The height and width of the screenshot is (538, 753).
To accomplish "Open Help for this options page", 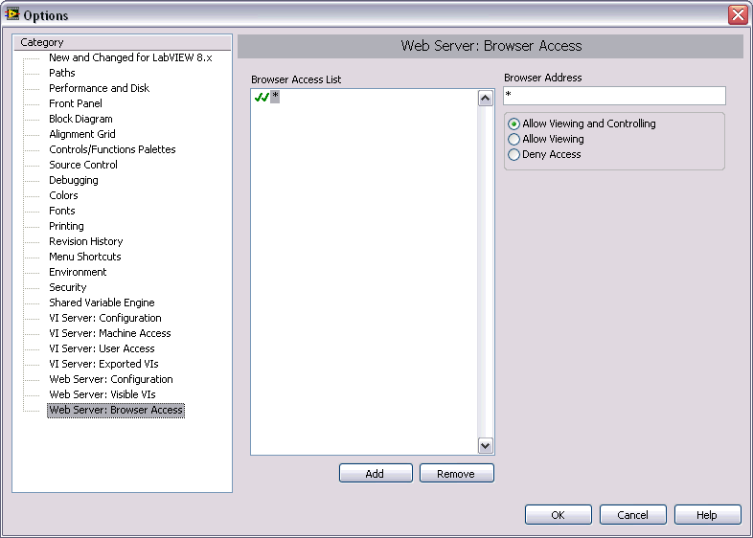I will point(707,515).
